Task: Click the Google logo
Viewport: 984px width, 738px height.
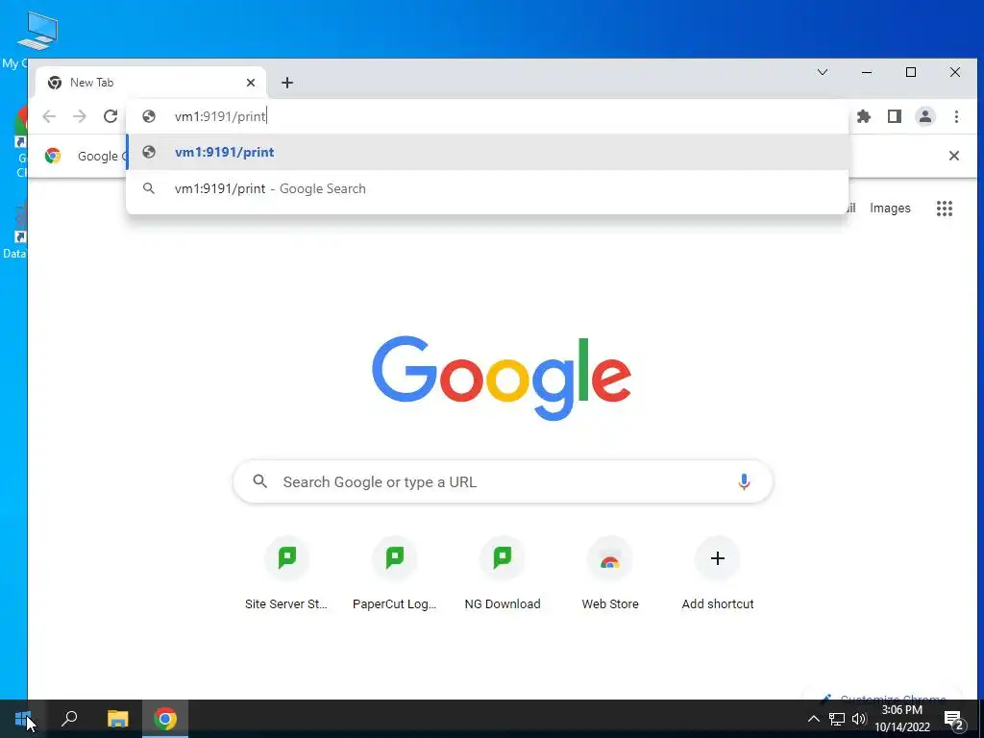Action: [x=502, y=378]
